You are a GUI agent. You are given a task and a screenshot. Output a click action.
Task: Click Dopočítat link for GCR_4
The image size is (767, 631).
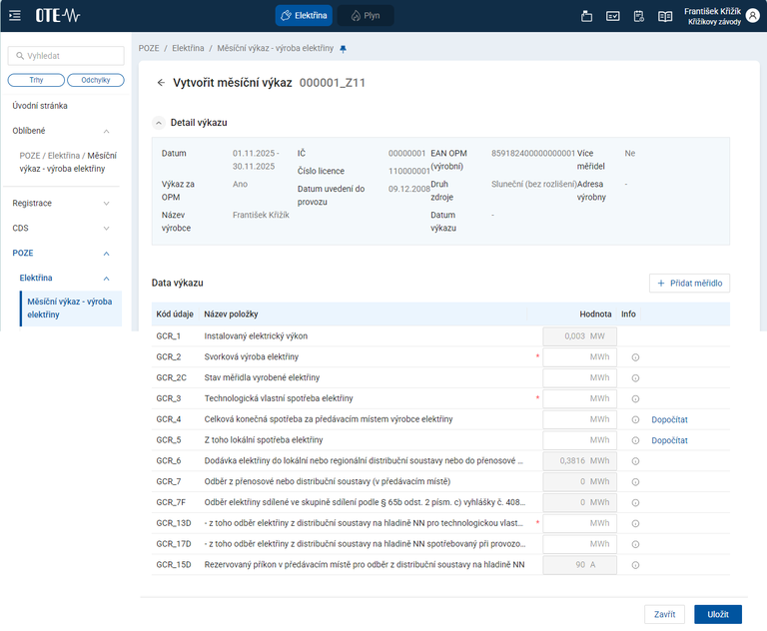click(670, 419)
